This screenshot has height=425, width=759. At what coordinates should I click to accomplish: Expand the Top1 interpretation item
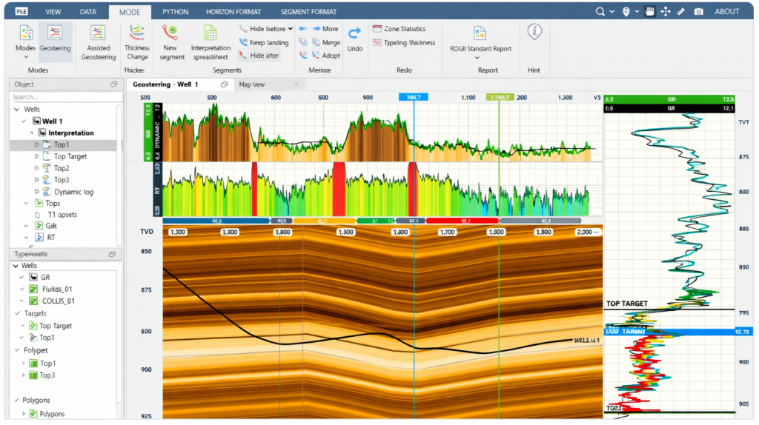coord(36,144)
